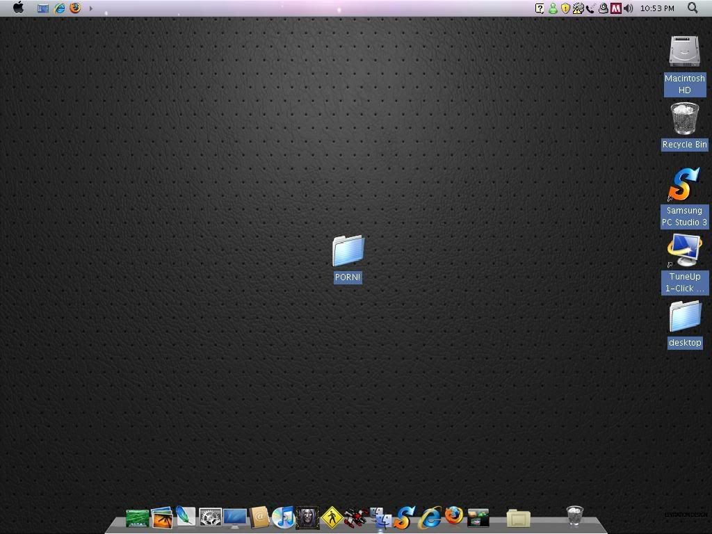Click the yellow pedestrian sign dock icon
Viewport: 712px width, 534px height.
pos(332,517)
